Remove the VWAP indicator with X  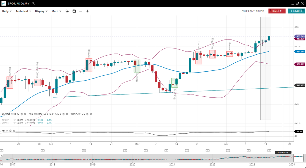(x=91, y=114)
